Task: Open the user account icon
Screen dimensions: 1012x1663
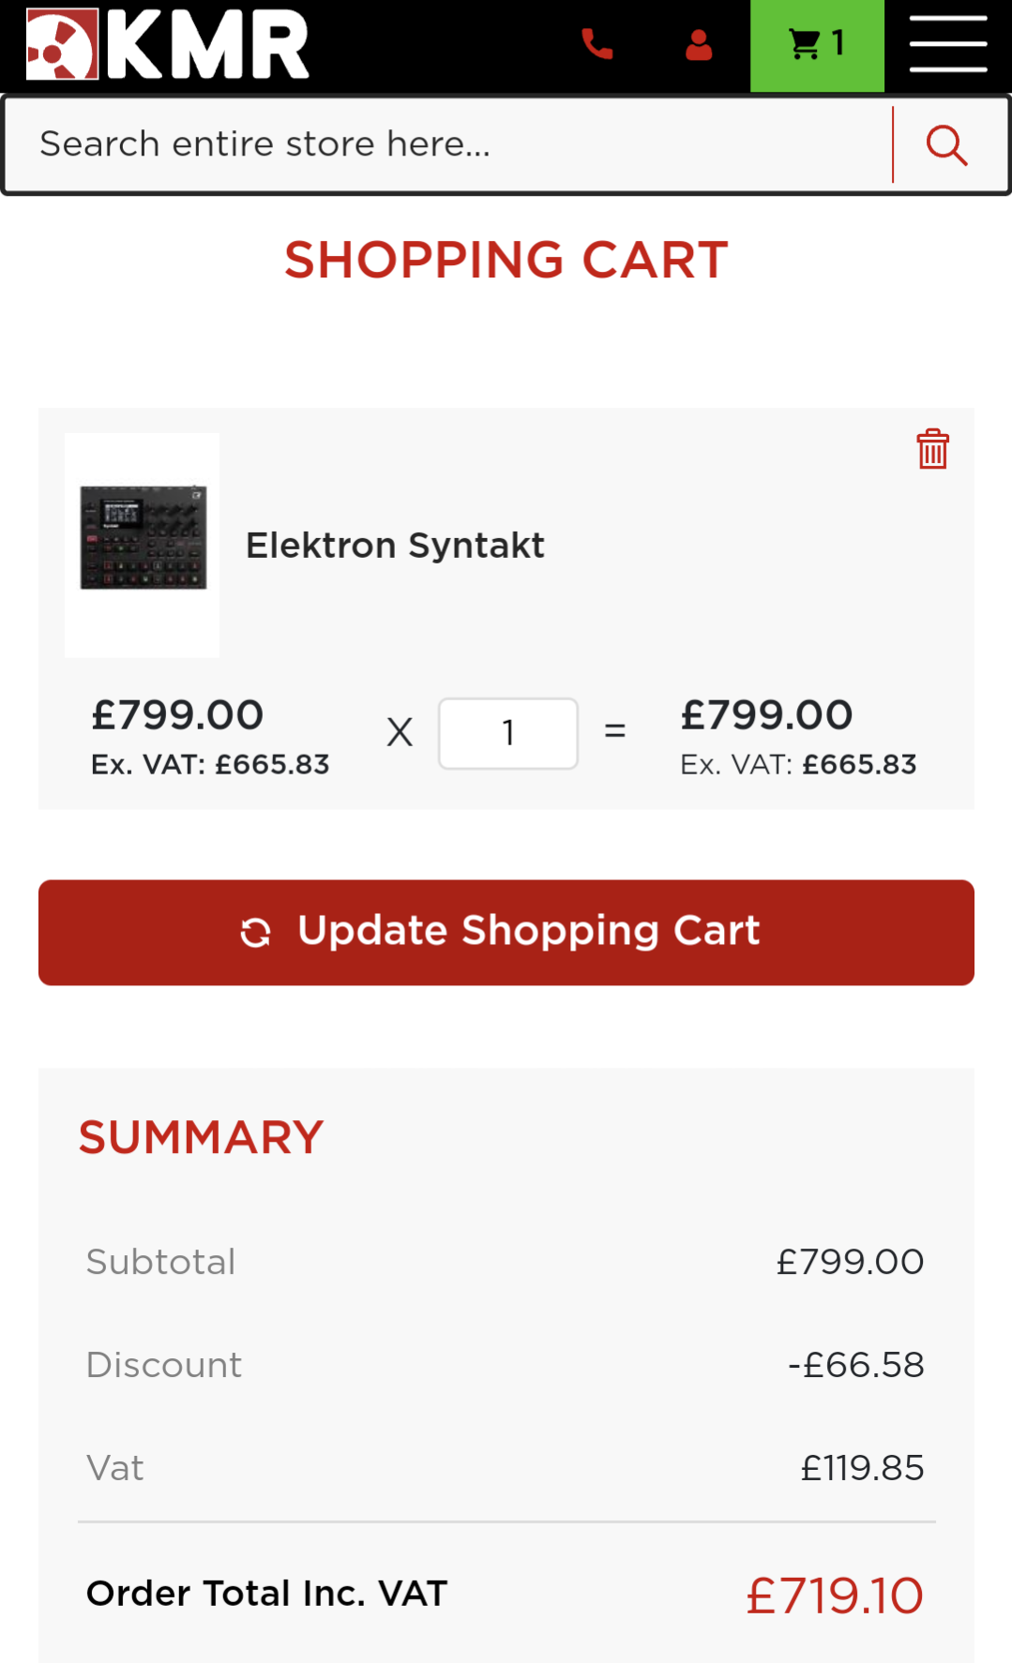Action: click(x=699, y=44)
